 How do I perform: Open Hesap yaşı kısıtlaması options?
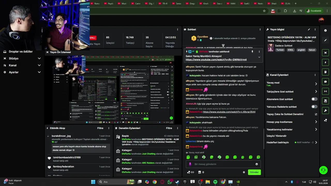click(316, 122)
